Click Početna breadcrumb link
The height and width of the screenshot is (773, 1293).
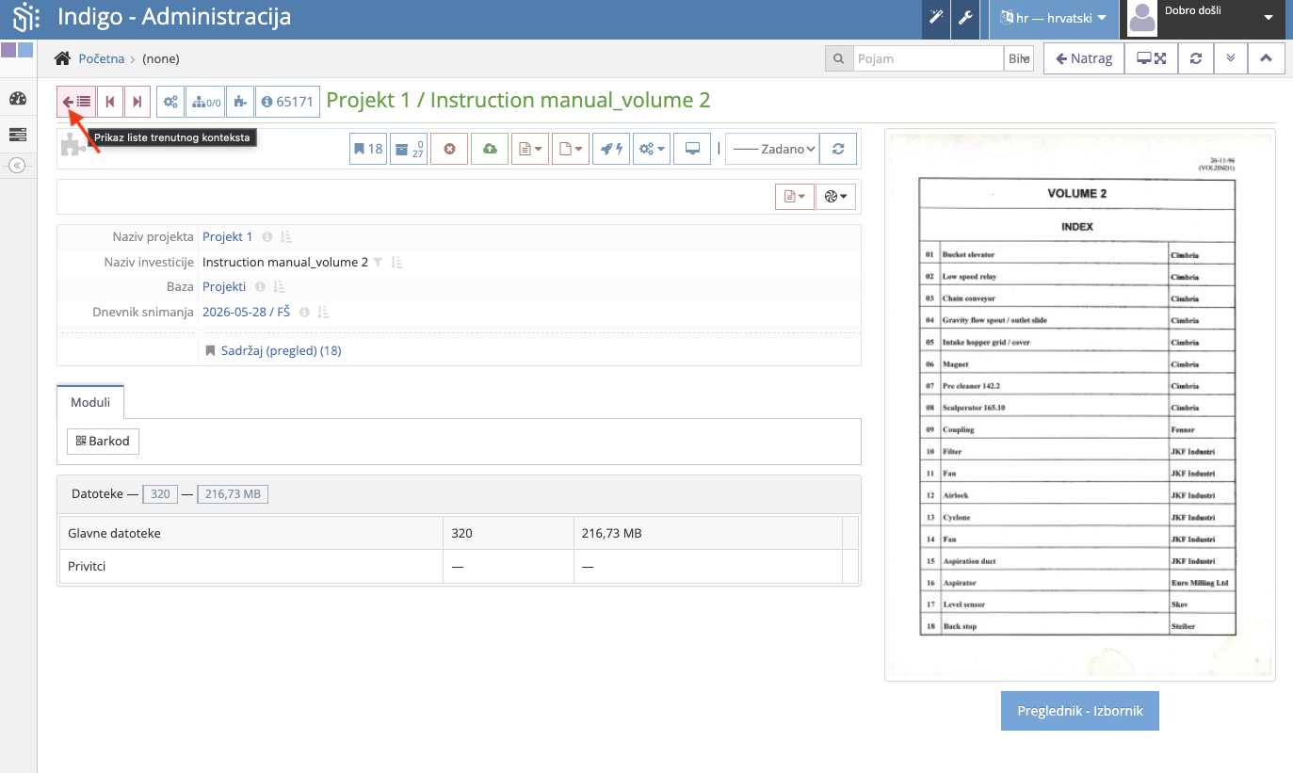pos(102,58)
